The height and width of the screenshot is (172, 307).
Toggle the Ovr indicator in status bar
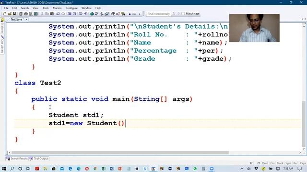[x=272, y=163]
